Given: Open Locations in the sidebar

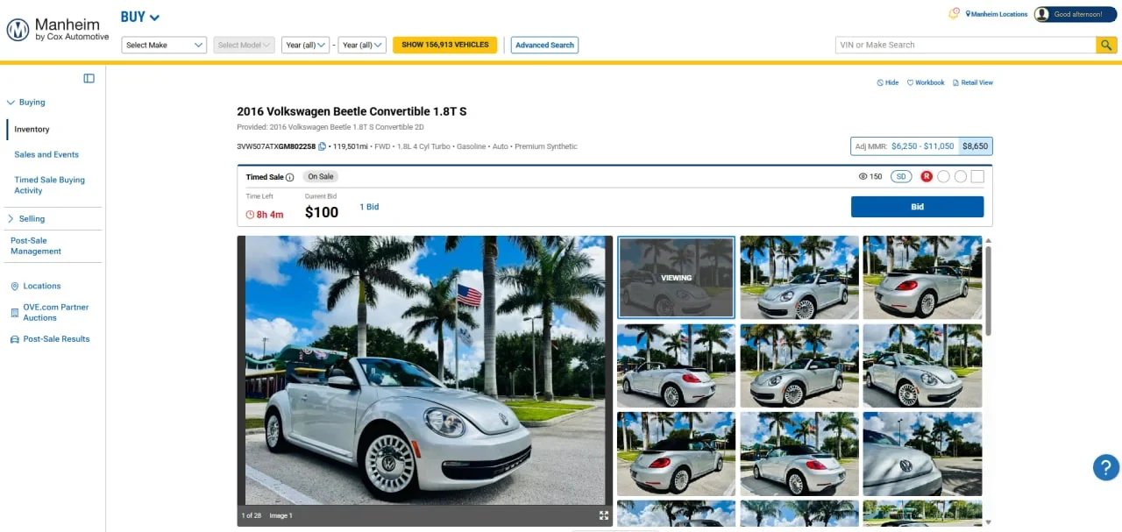Looking at the screenshot, I should tap(42, 286).
